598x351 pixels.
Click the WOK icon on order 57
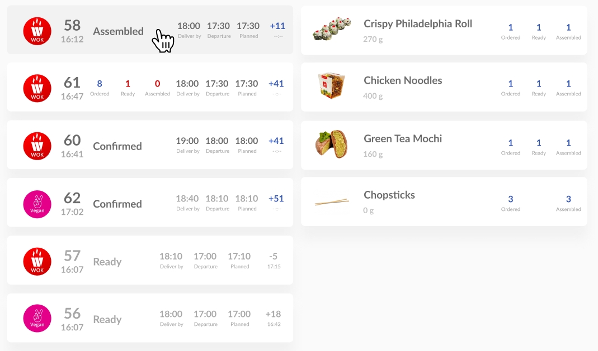click(x=37, y=262)
